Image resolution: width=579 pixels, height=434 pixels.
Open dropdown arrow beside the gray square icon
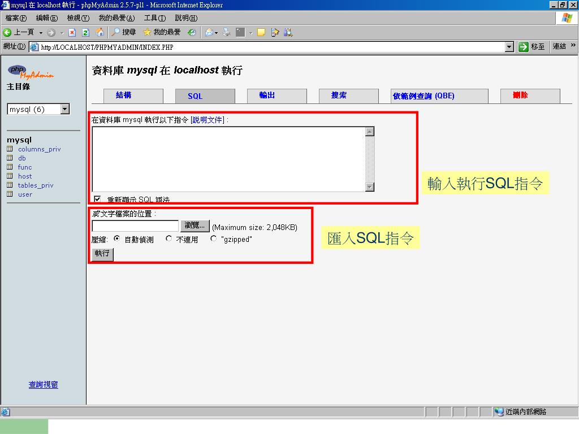point(250,33)
